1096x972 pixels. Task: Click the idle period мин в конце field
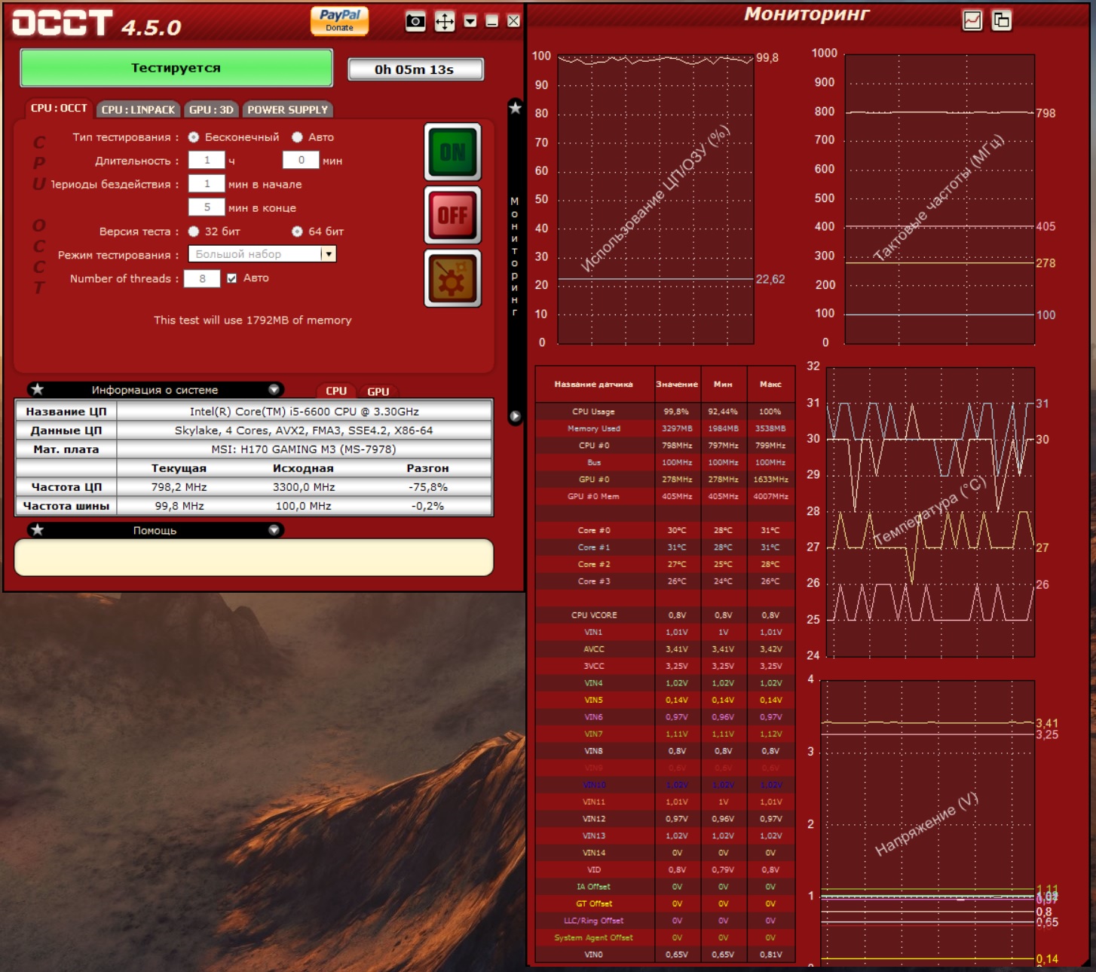(x=207, y=207)
